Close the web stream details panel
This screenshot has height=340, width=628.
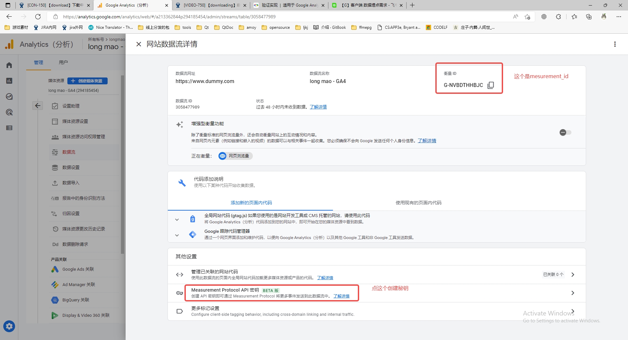tap(139, 44)
